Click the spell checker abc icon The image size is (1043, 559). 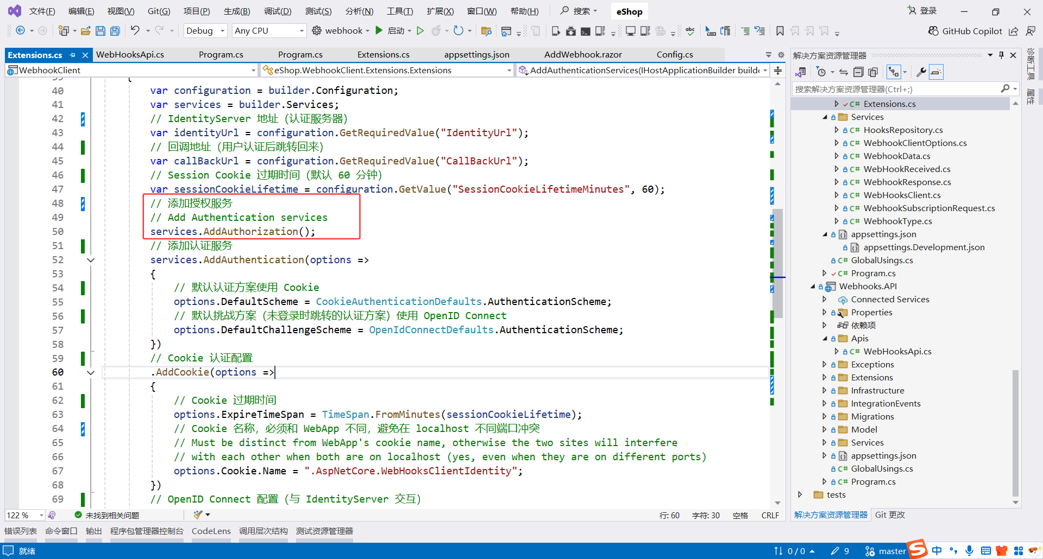(690, 31)
